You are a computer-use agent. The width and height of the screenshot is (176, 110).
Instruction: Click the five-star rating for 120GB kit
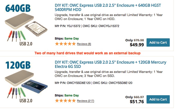[x=65, y=101]
